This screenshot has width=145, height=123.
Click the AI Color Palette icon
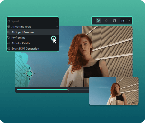(x=9, y=43)
